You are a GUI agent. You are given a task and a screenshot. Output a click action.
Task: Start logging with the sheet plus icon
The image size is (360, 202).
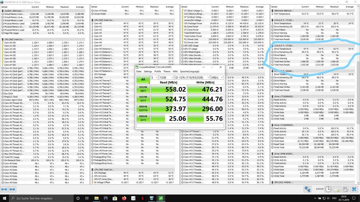click(x=337, y=189)
